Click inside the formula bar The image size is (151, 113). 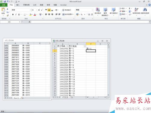pos(90,22)
